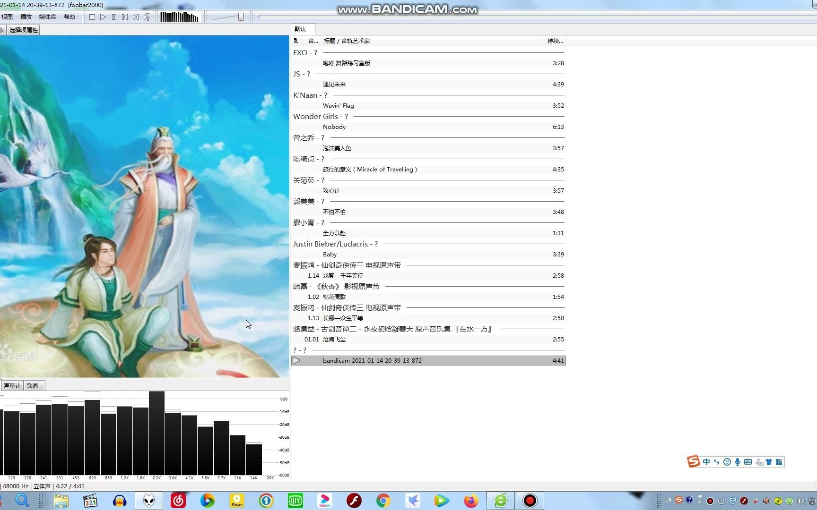The image size is (817, 510).
Task: Click the spectrum analyzer visualization panel
Action: click(x=145, y=435)
